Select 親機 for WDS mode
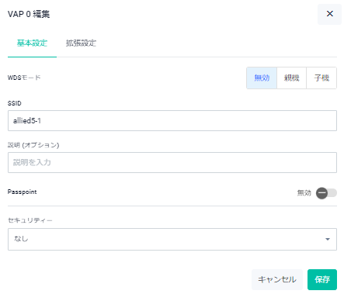Image resolution: width=344 pixels, height=294 pixels. coord(291,78)
